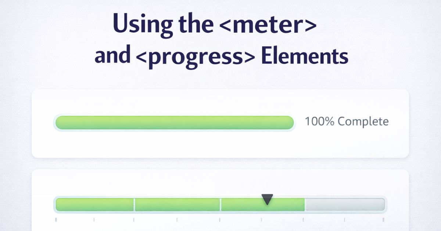Image resolution: width=441 pixels, height=231 pixels.
Task: Click the gray unfilled portion of the meter
Action: [x=345, y=205]
